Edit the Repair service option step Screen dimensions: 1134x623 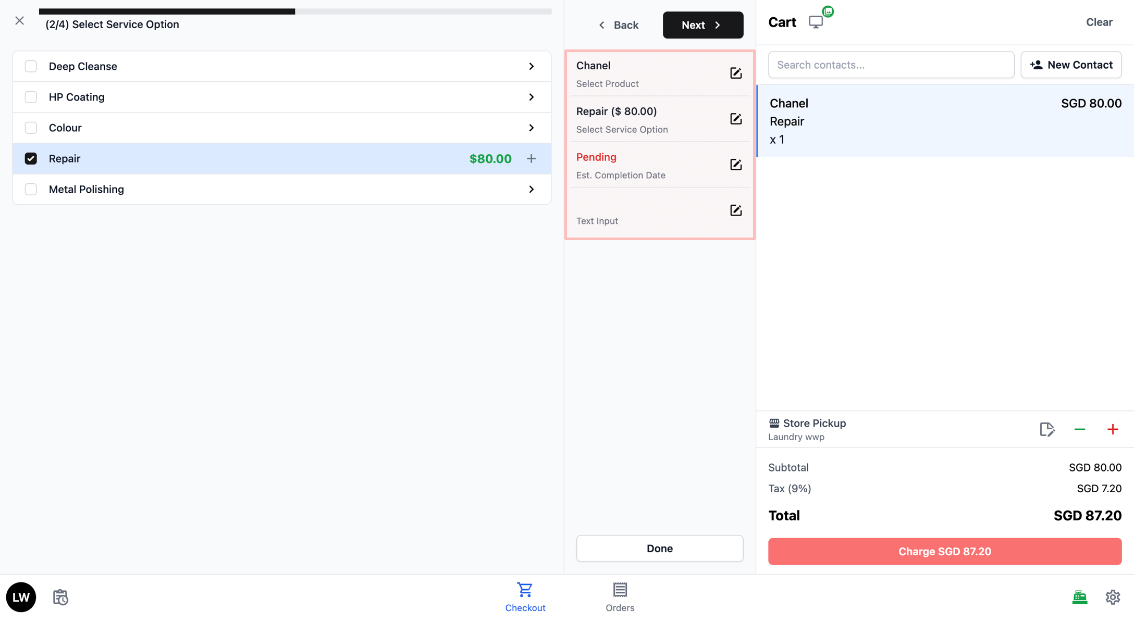[x=735, y=119]
